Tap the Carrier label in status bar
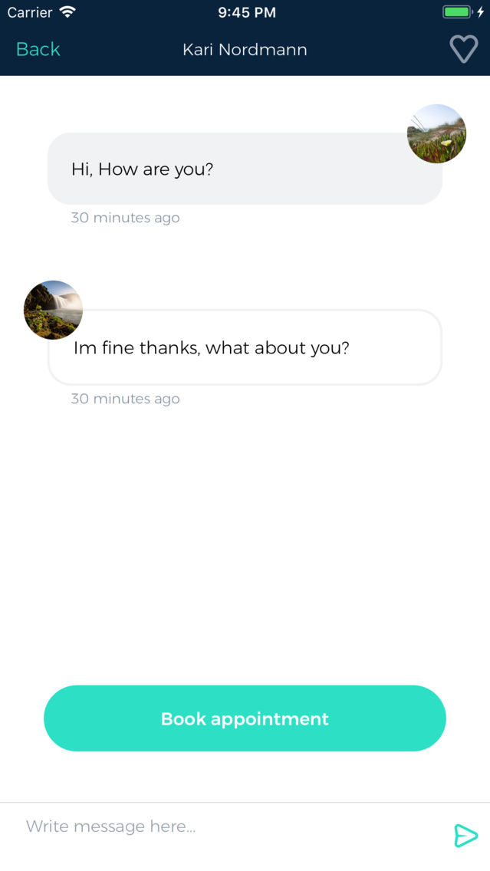490x871 pixels. 29,12
